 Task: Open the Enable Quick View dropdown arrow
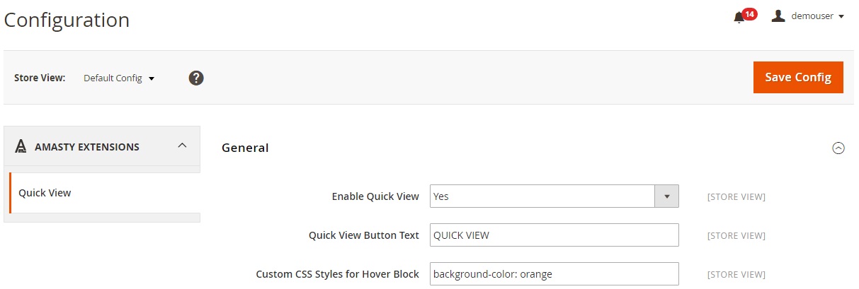pos(666,196)
